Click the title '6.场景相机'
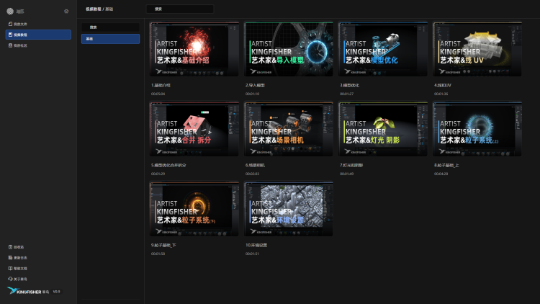The width and height of the screenshot is (540, 304). pyautogui.click(x=255, y=166)
